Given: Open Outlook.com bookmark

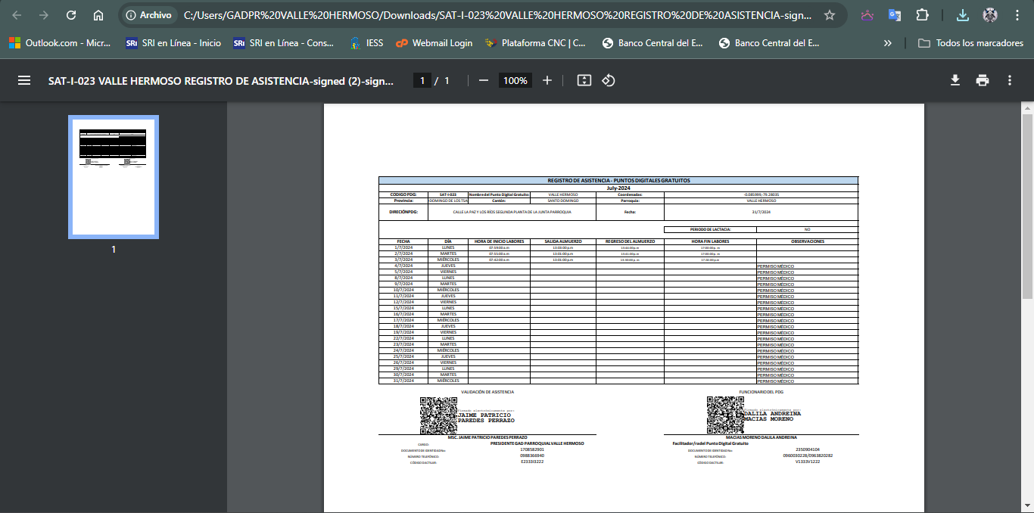Looking at the screenshot, I should (60, 43).
